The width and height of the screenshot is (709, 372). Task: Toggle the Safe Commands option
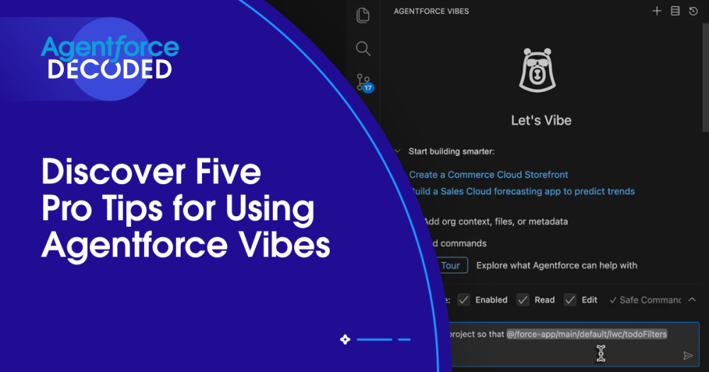pyautogui.click(x=644, y=300)
